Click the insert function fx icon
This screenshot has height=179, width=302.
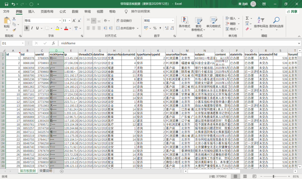pos(53,43)
